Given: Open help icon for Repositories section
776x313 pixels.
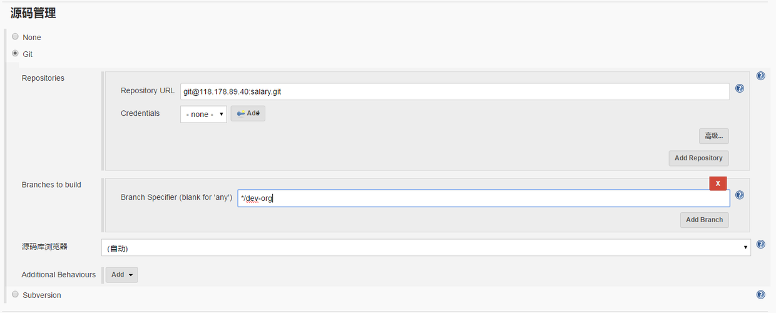Looking at the screenshot, I should click(x=760, y=76).
